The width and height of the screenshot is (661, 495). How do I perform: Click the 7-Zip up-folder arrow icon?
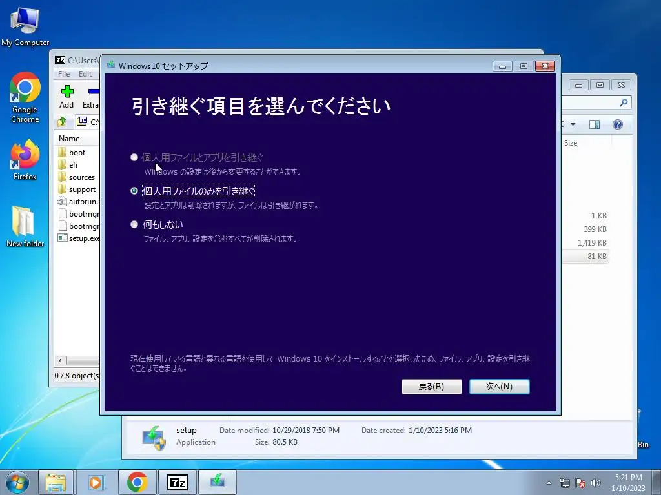tap(62, 122)
